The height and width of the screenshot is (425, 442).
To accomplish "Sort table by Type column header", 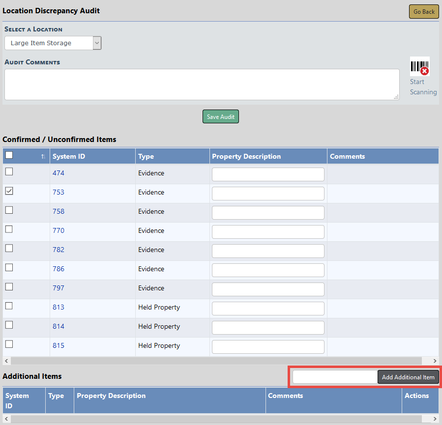I will click(146, 157).
